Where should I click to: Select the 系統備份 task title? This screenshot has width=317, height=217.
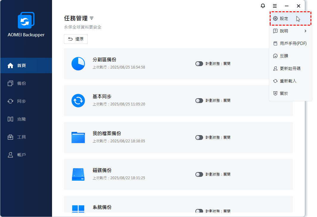pos(102,207)
